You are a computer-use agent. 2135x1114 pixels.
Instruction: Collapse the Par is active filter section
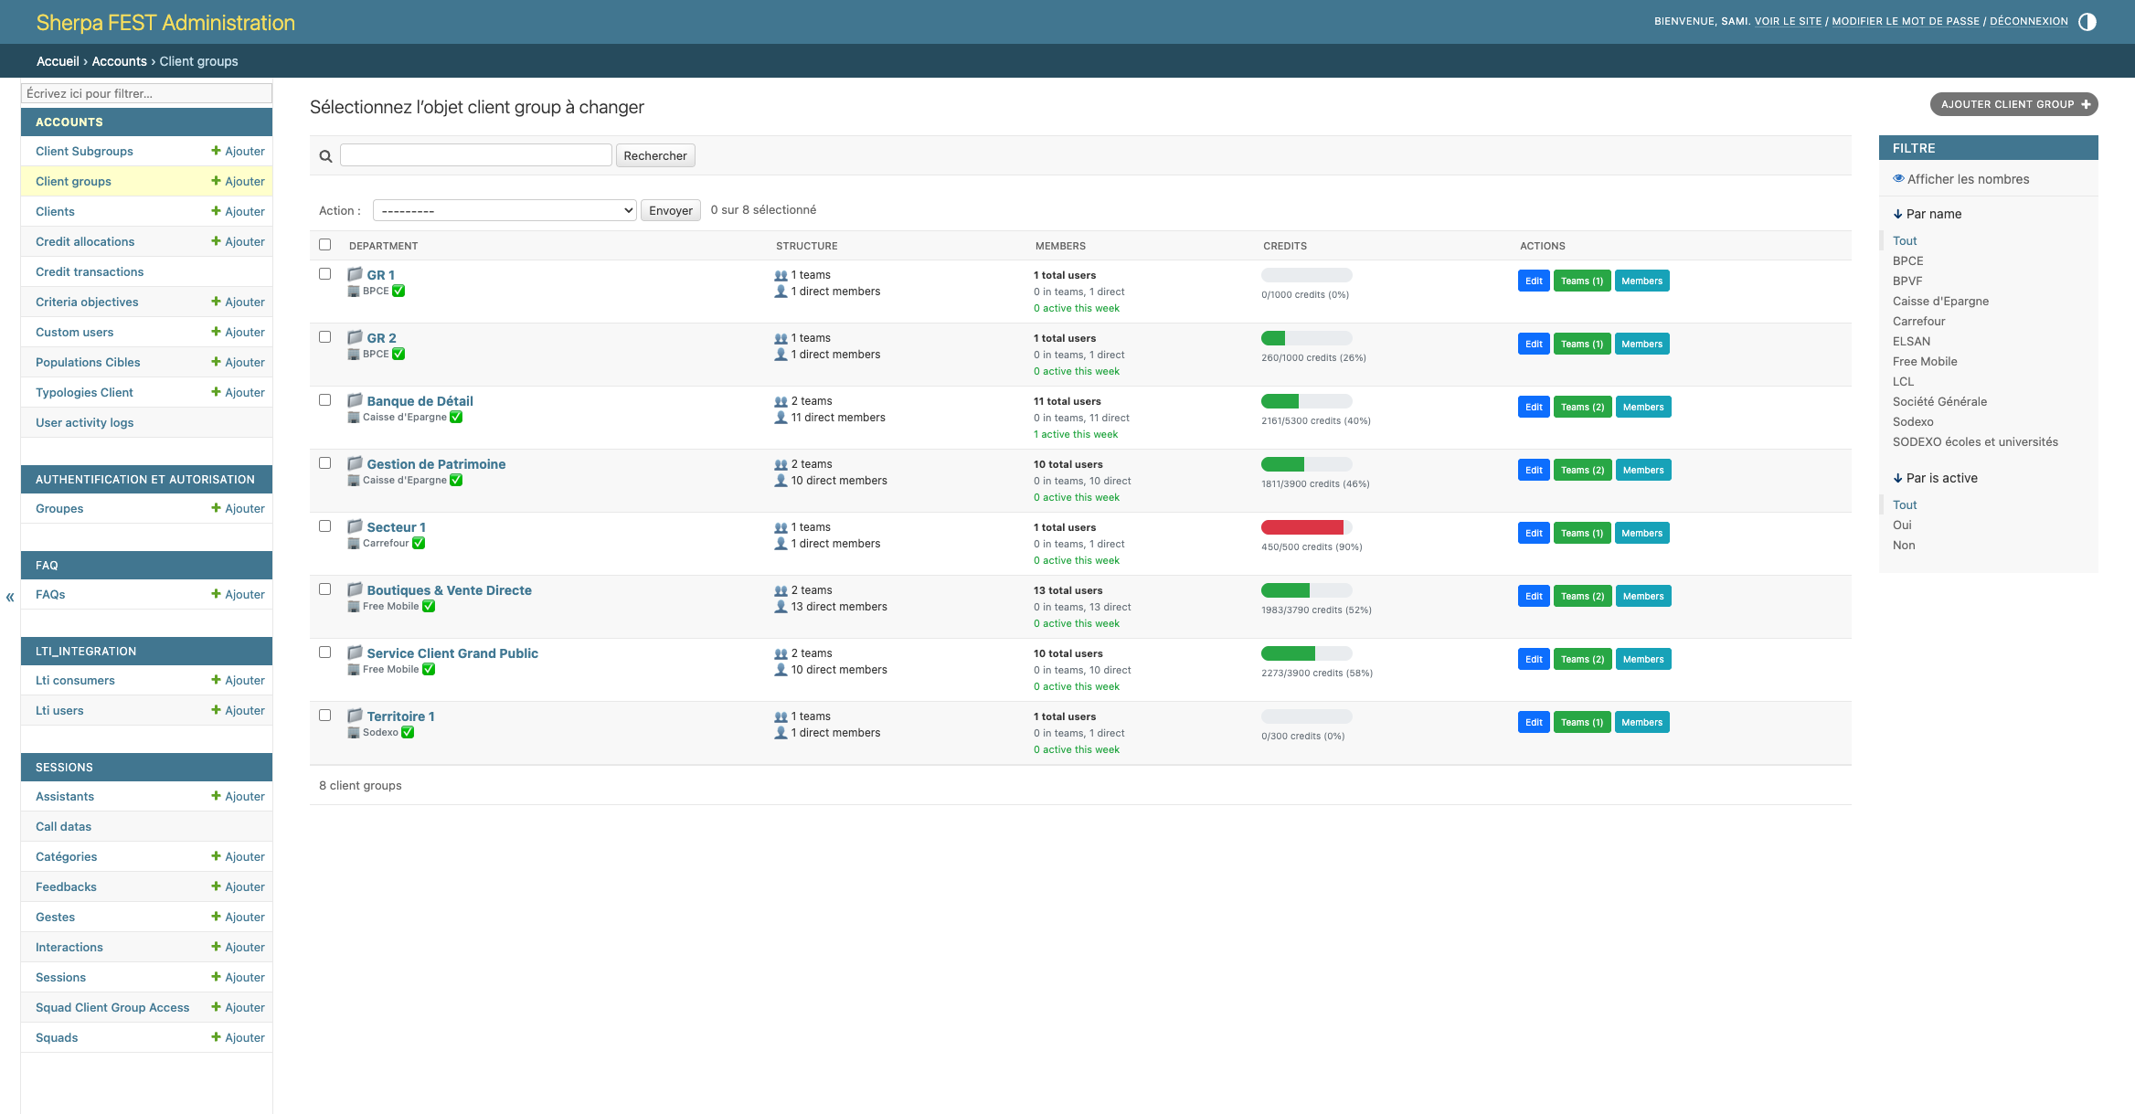point(1935,478)
